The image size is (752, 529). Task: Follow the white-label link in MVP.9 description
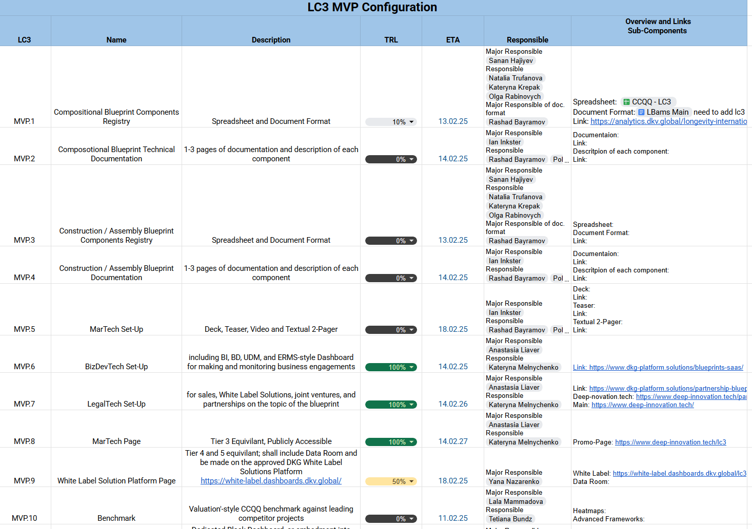pos(271,481)
